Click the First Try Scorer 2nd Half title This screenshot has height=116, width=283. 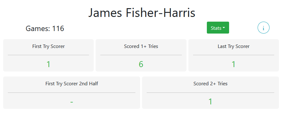(72, 84)
